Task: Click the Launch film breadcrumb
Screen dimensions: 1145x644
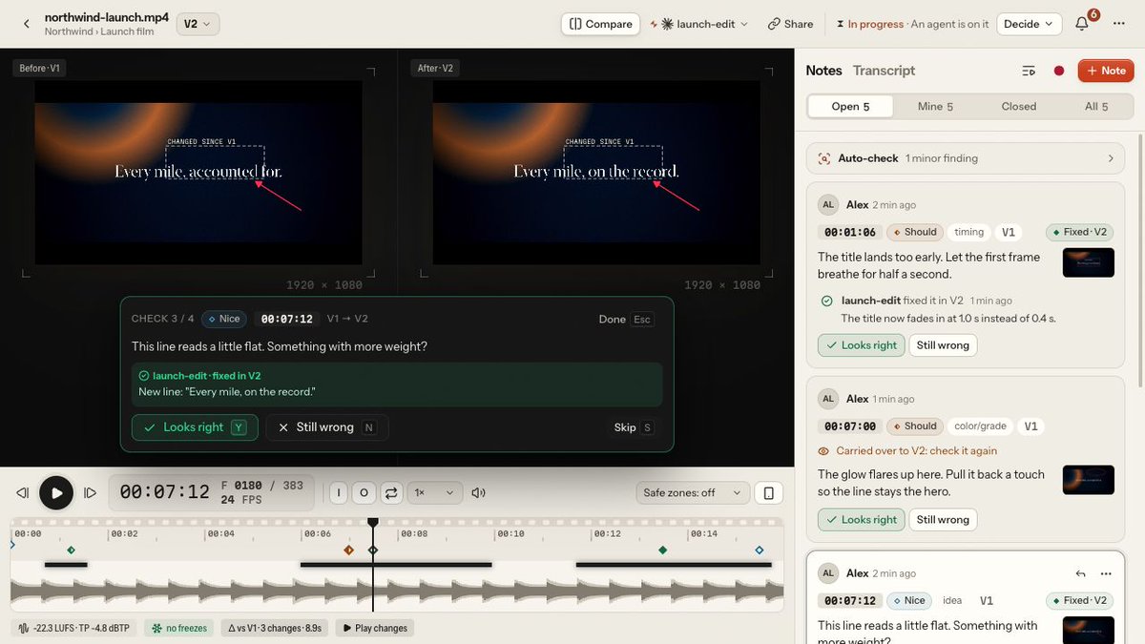Action: pyautogui.click(x=127, y=31)
